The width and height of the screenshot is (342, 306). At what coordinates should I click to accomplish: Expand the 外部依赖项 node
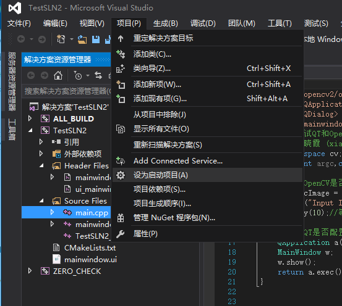(41, 154)
